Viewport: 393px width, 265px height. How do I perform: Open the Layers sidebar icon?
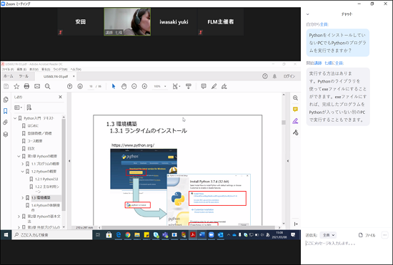coord(6,135)
